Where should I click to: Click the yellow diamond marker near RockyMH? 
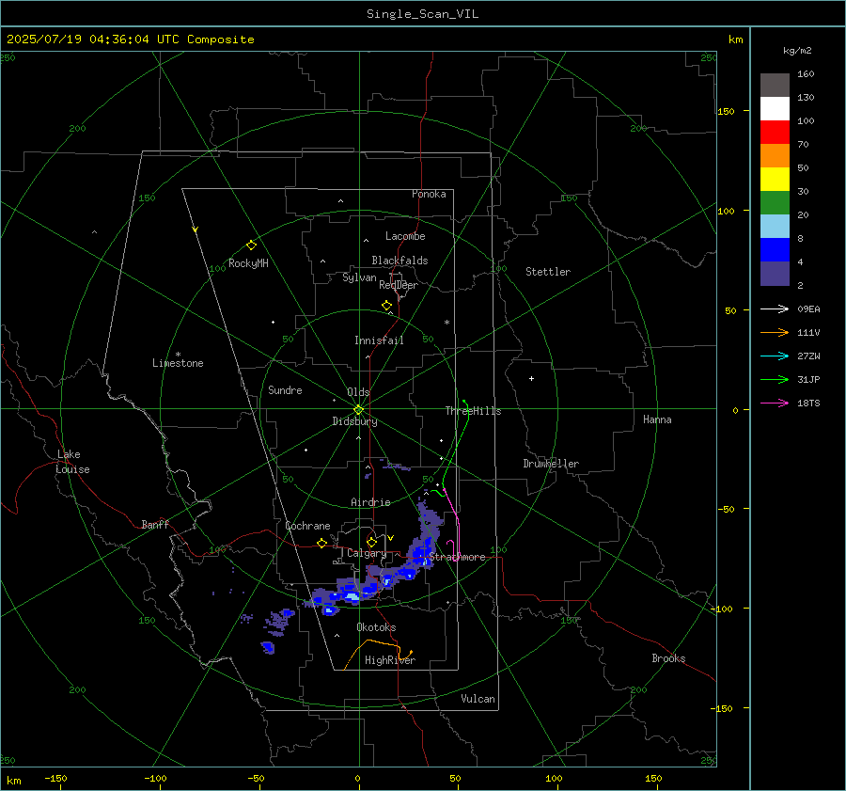click(x=251, y=245)
